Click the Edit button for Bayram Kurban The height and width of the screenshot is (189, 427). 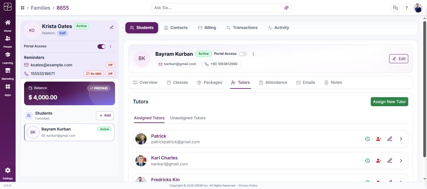coord(399,59)
